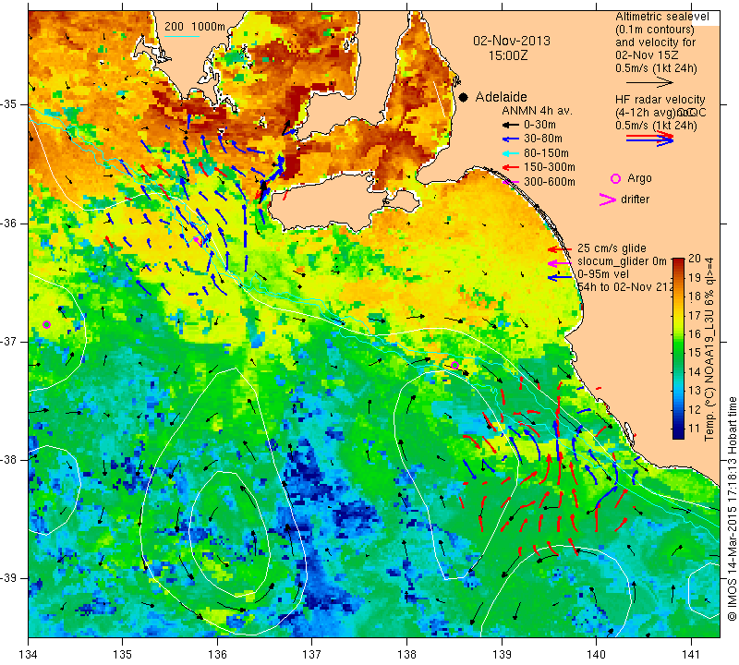Click the black Adelaide city marker dot
The height and width of the screenshot is (665, 739).
(x=464, y=97)
